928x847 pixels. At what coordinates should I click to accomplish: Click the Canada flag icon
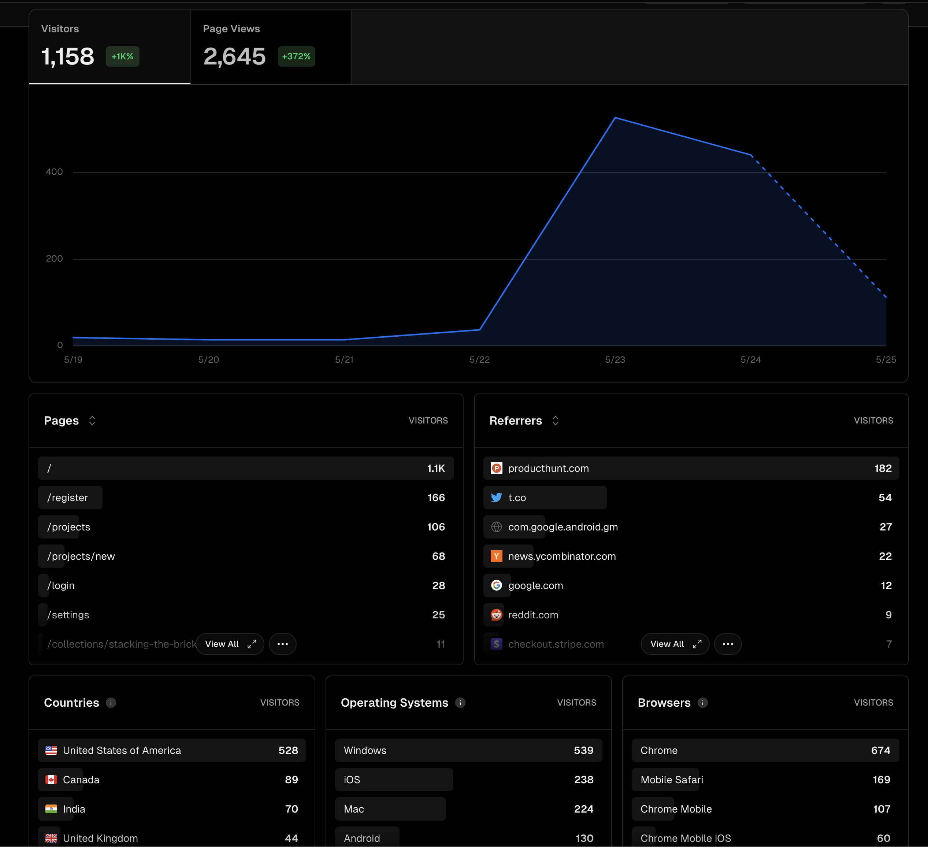pyautogui.click(x=51, y=780)
